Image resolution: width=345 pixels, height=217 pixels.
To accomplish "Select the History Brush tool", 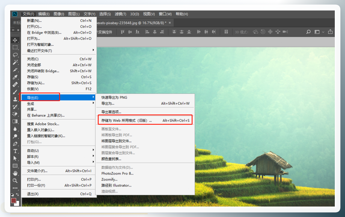I will (x=15, y=107).
